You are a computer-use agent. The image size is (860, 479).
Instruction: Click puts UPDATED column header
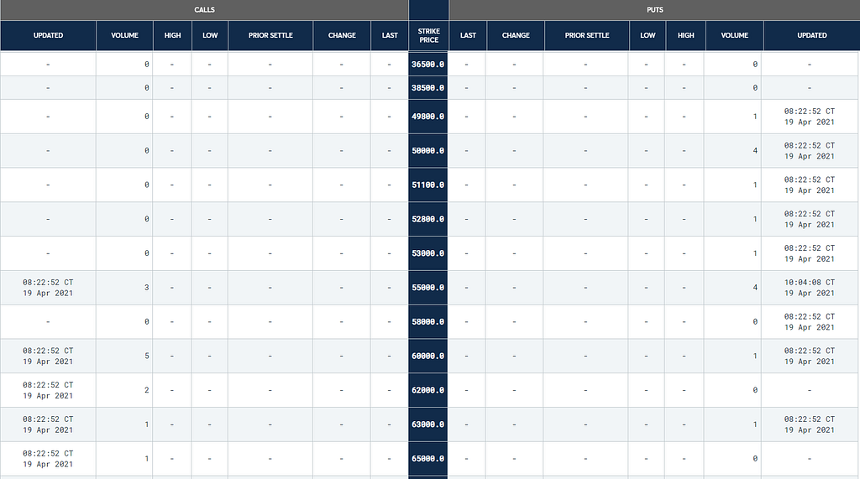(812, 35)
